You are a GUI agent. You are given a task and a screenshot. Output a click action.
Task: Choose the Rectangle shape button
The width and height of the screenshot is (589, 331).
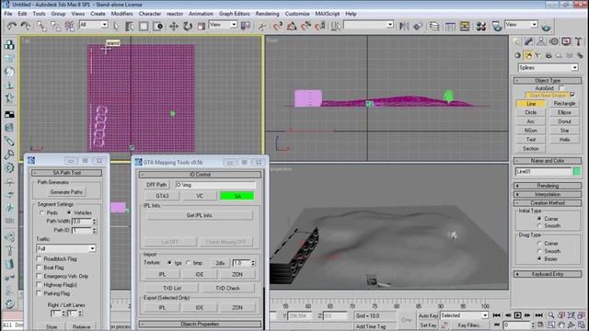[x=564, y=103]
